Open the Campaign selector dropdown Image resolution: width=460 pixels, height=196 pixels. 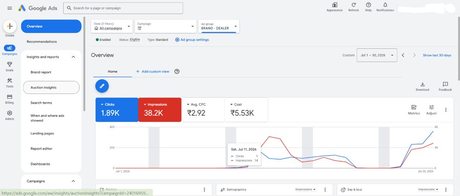(166, 27)
